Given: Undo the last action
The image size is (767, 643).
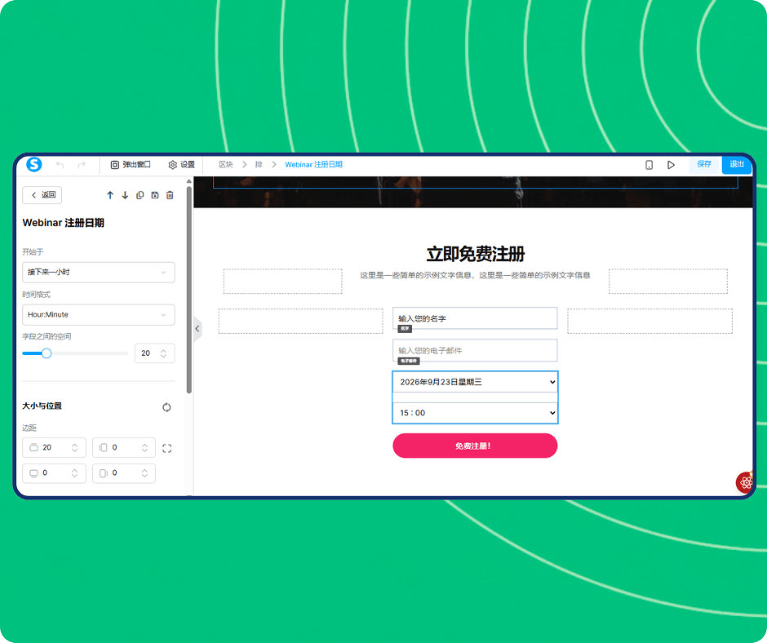Looking at the screenshot, I should click(60, 164).
